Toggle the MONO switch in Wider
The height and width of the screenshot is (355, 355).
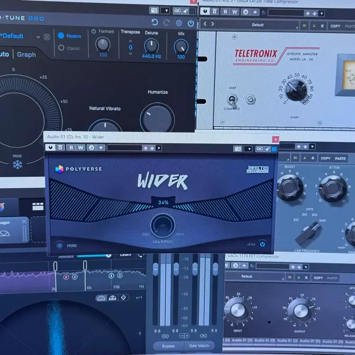pyautogui.click(x=59, y=245)
